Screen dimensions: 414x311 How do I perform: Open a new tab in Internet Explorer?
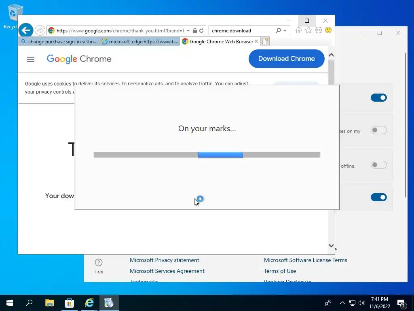point(265,42)
